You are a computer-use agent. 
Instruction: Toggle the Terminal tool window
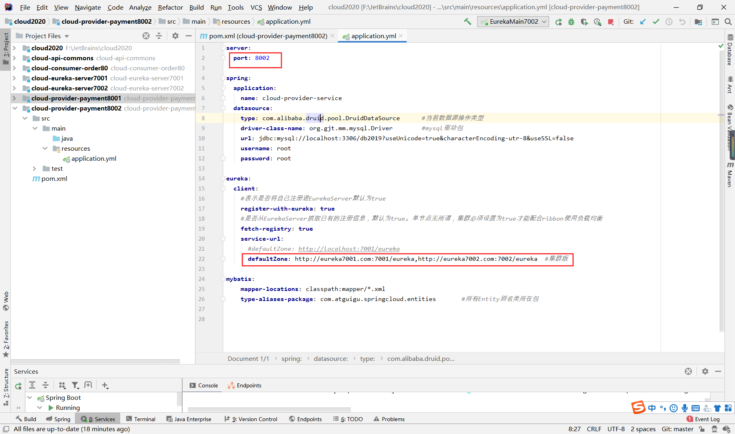click(140, 419)
